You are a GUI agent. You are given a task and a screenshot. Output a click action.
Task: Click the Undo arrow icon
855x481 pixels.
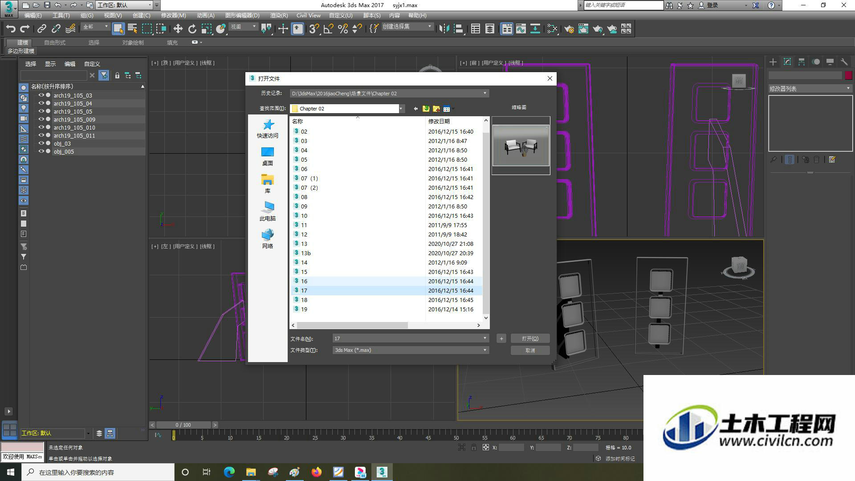click(11, 29)
